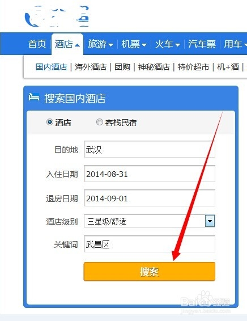This screenshot has width=247, height=321.
Task: Open the 特价超市 link
Action: coord(193,67)
